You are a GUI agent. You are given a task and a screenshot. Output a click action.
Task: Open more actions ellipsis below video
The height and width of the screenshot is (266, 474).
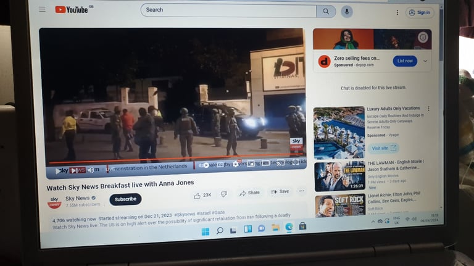pyautogui.click(x=302, y=191)
